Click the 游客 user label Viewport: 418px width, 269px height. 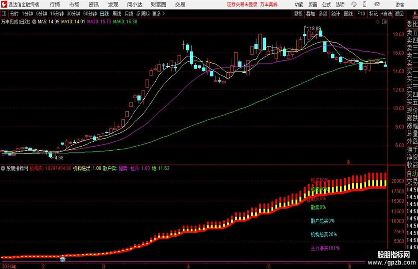400,4
